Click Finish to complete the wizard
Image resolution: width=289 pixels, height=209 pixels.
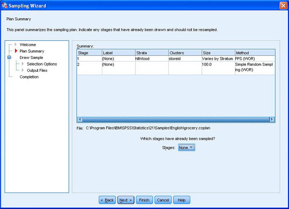144,200
